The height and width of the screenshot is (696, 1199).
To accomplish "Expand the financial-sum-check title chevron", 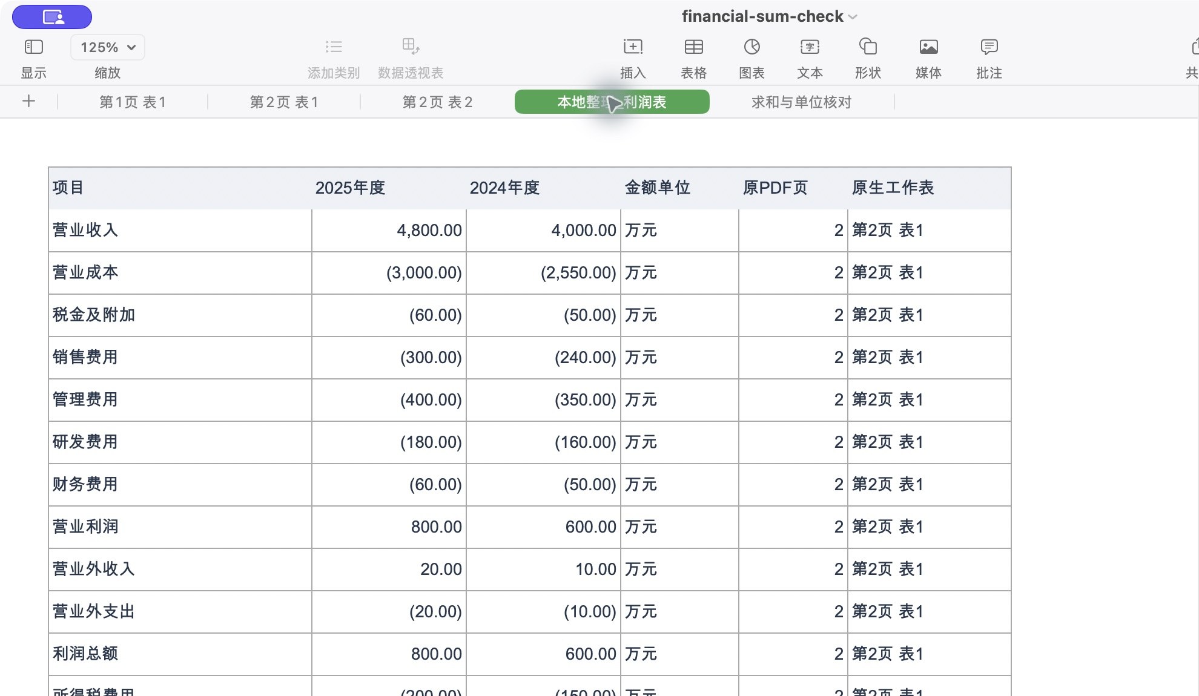I will 853,17.
